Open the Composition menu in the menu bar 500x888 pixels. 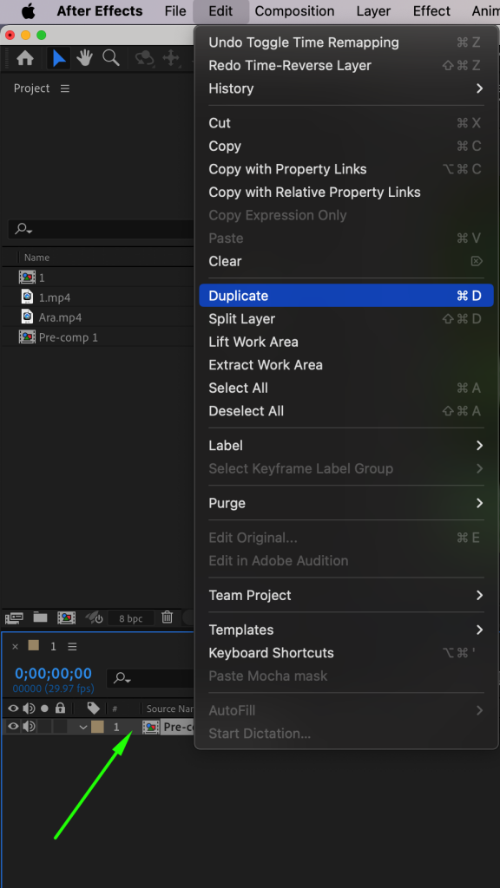[294, 11]
